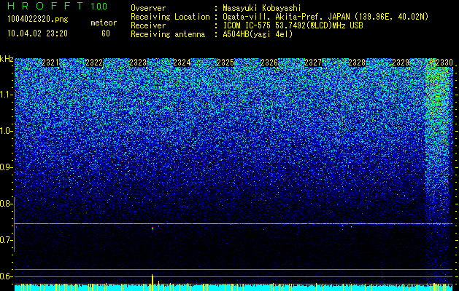
Task: Click the 2326 time marker
Action: [x=269, y=63]
